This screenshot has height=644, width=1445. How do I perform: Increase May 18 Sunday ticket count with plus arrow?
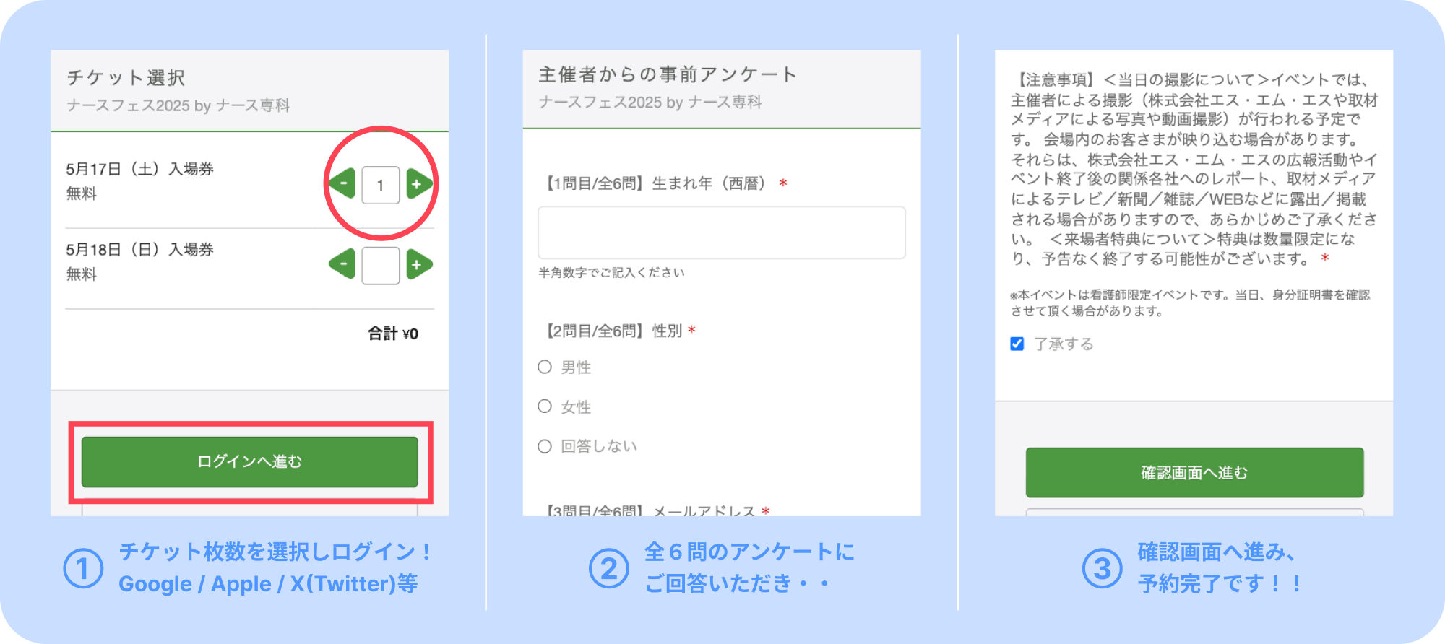click(419, 265)
